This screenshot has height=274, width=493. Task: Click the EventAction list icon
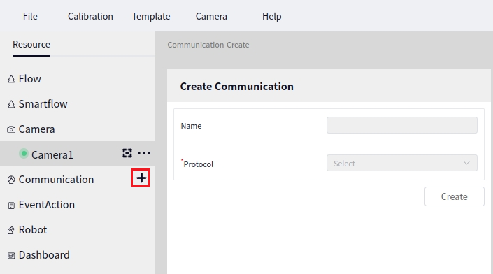point(11,206)
